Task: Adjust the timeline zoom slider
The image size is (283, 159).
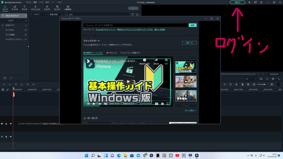Action: click(x=263, y=84)
